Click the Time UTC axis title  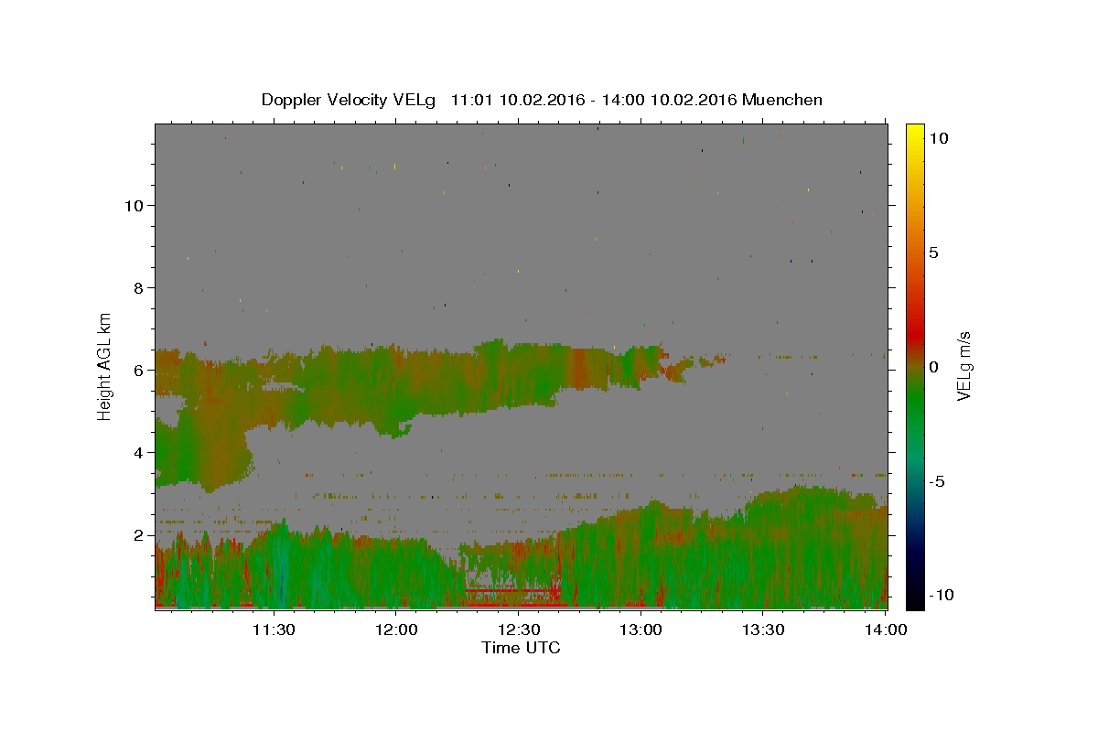[521, 648]
